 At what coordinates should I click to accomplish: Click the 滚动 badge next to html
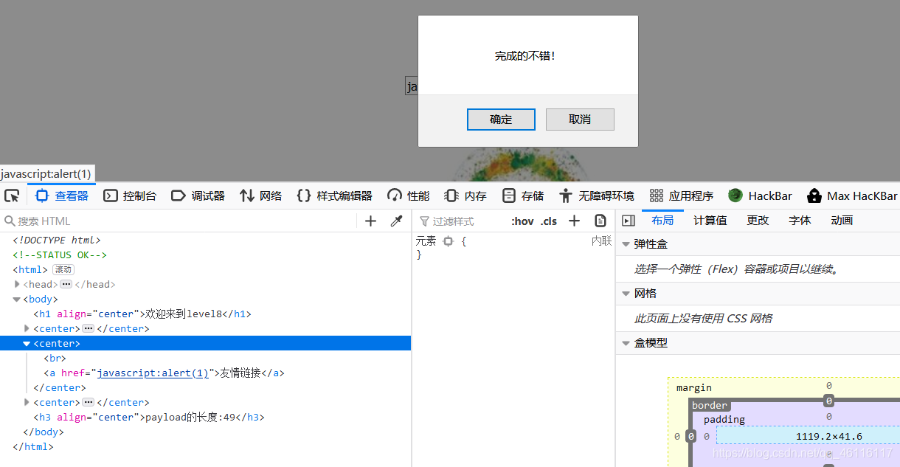coord(63,270)
